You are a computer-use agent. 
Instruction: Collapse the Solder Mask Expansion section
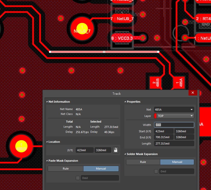[125, 154]
